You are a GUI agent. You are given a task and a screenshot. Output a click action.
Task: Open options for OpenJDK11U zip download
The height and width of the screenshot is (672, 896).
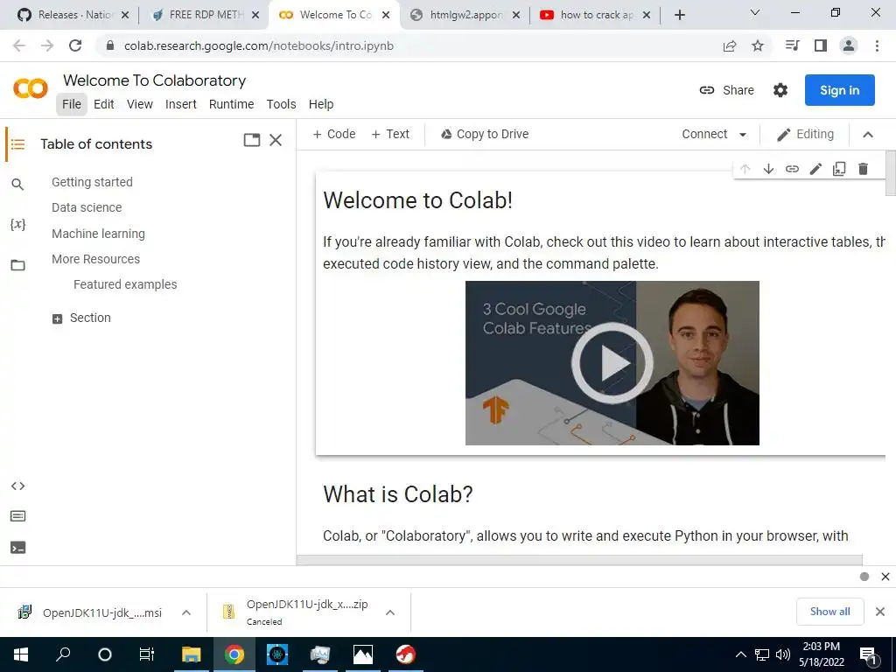coord(389,612)
